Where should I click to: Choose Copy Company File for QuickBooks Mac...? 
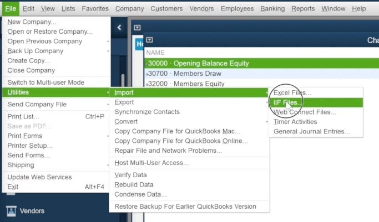pos(189,131)
